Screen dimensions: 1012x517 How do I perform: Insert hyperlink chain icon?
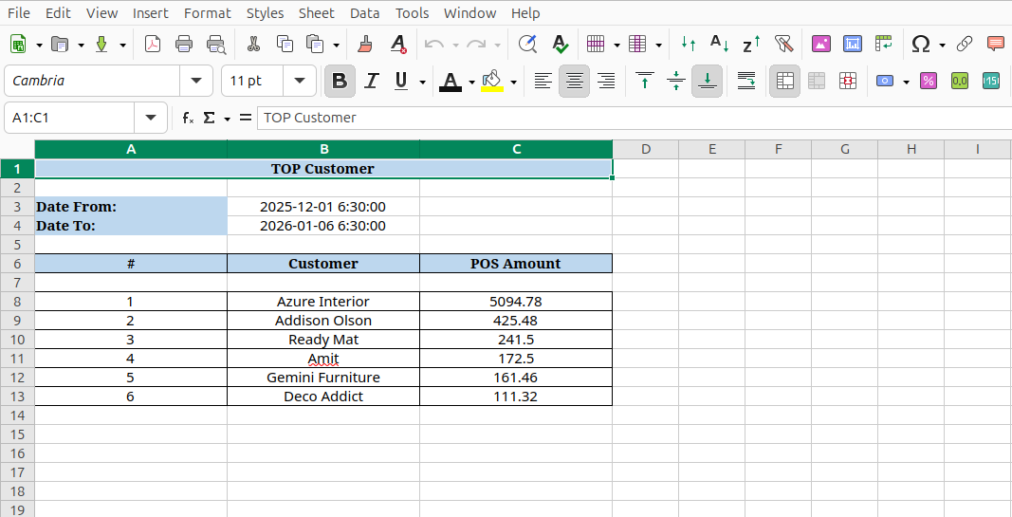tap(965, 45)
